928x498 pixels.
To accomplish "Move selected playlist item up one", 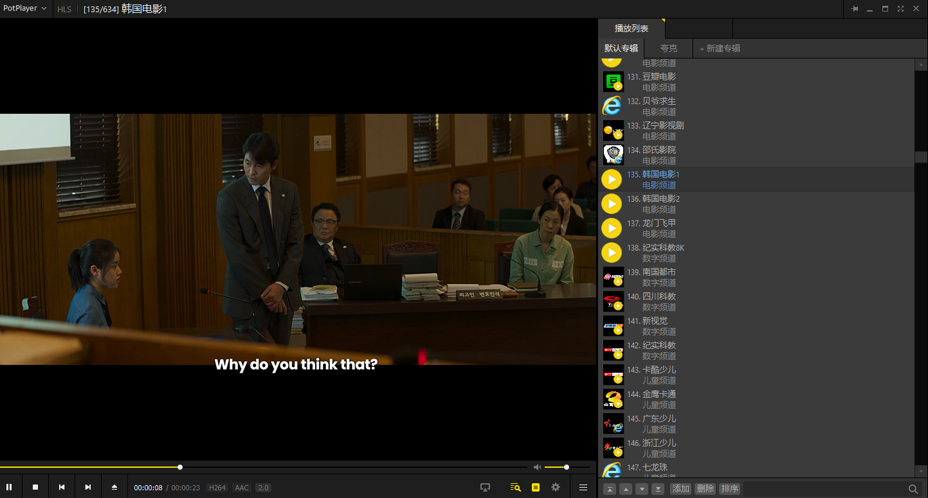I will tap(626, 489).
